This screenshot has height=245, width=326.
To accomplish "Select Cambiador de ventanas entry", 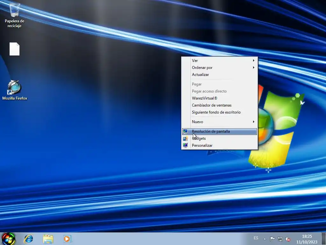I will click(220, 105).
